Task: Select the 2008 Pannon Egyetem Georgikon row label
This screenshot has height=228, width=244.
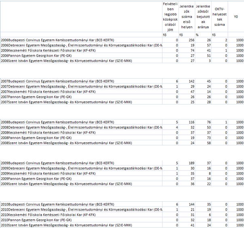Action: pyautogui.click(x=81, y=138)
